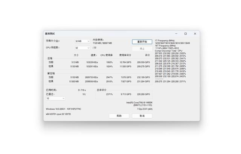Click the 速度 column header
Viewport: 241px width, 154px height.
(x=94, y=55)
